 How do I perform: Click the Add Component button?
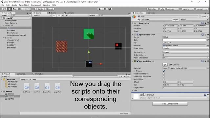click(170, 104)
